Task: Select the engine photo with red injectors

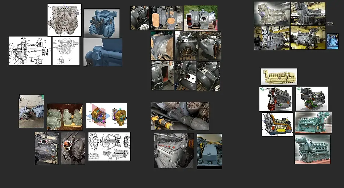Action: pyautogui.click(x=174, y=151)
